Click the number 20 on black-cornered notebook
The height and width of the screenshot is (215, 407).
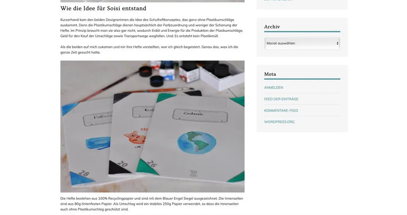pyautogui.click(x=122, y=164)
